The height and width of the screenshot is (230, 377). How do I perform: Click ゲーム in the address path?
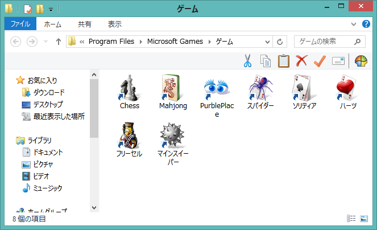(225, 42)
